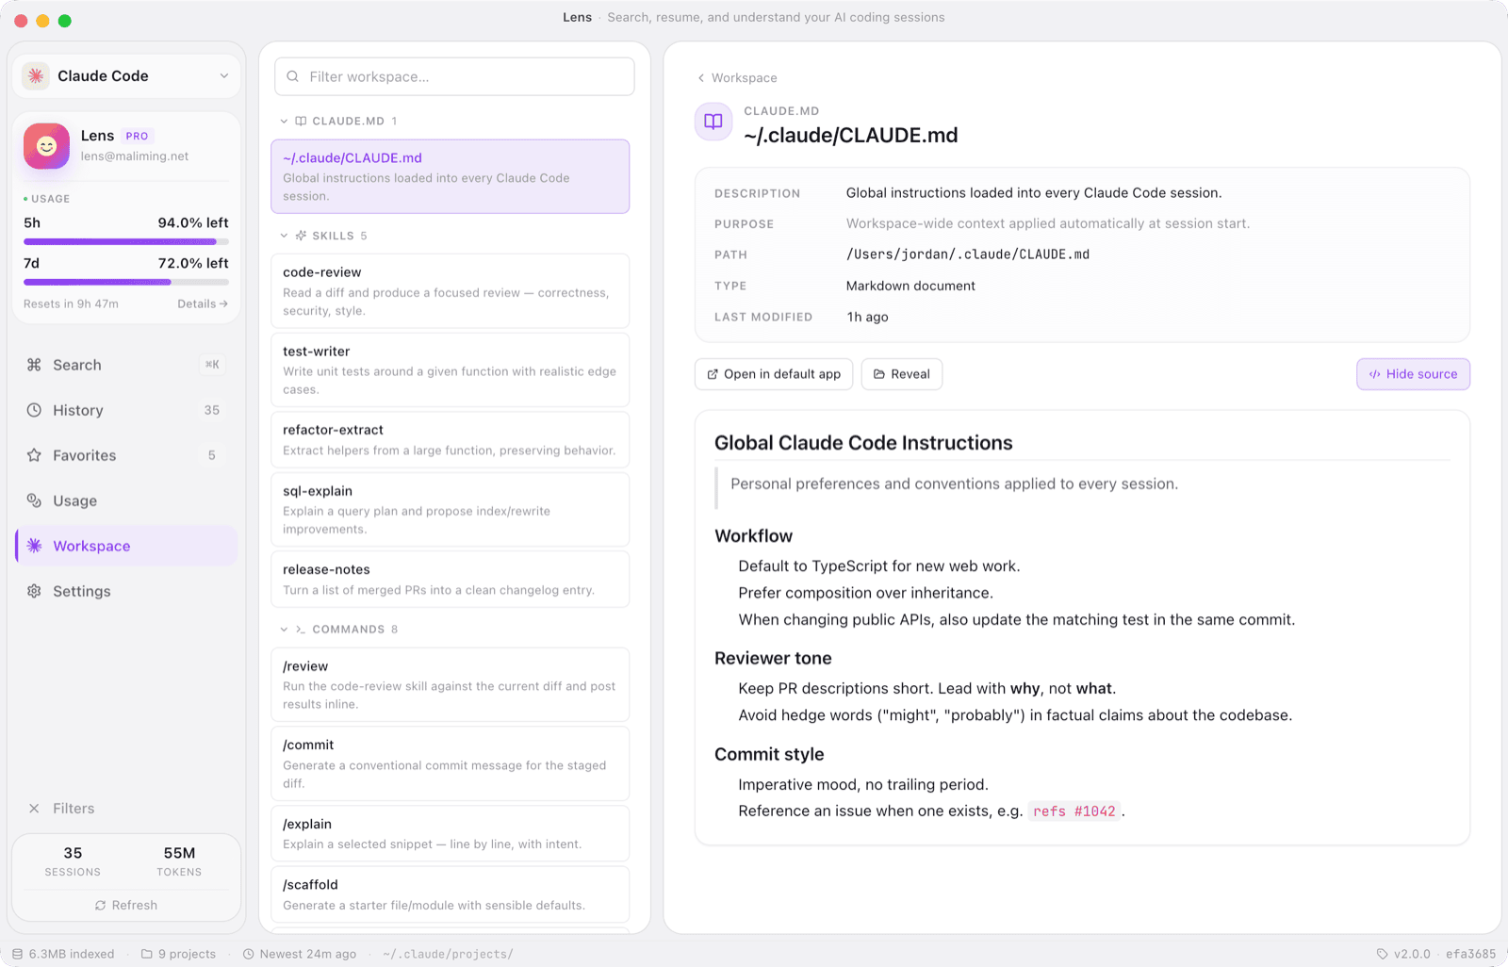
Task: Click the Refresh circular arrows icon
Action: pyautogui.click(x=100, y=905)
